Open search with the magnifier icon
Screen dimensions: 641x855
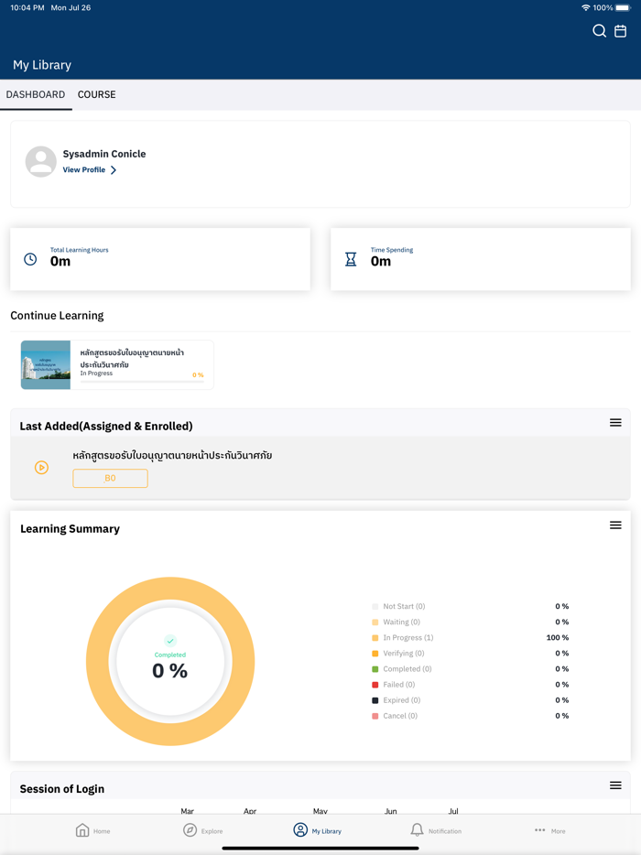click(599, 31)
